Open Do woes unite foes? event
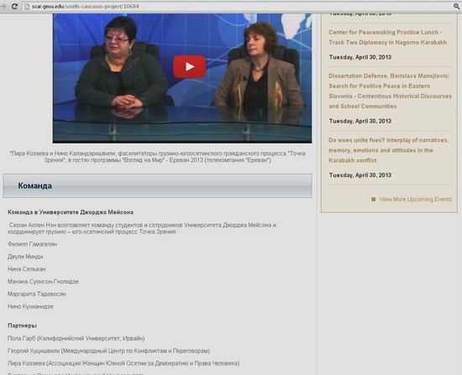This screenshot has width=462, height=375. point(389,150)
